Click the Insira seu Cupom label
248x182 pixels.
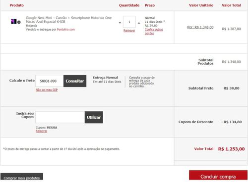pyautogui.click(x=25, y=115)
